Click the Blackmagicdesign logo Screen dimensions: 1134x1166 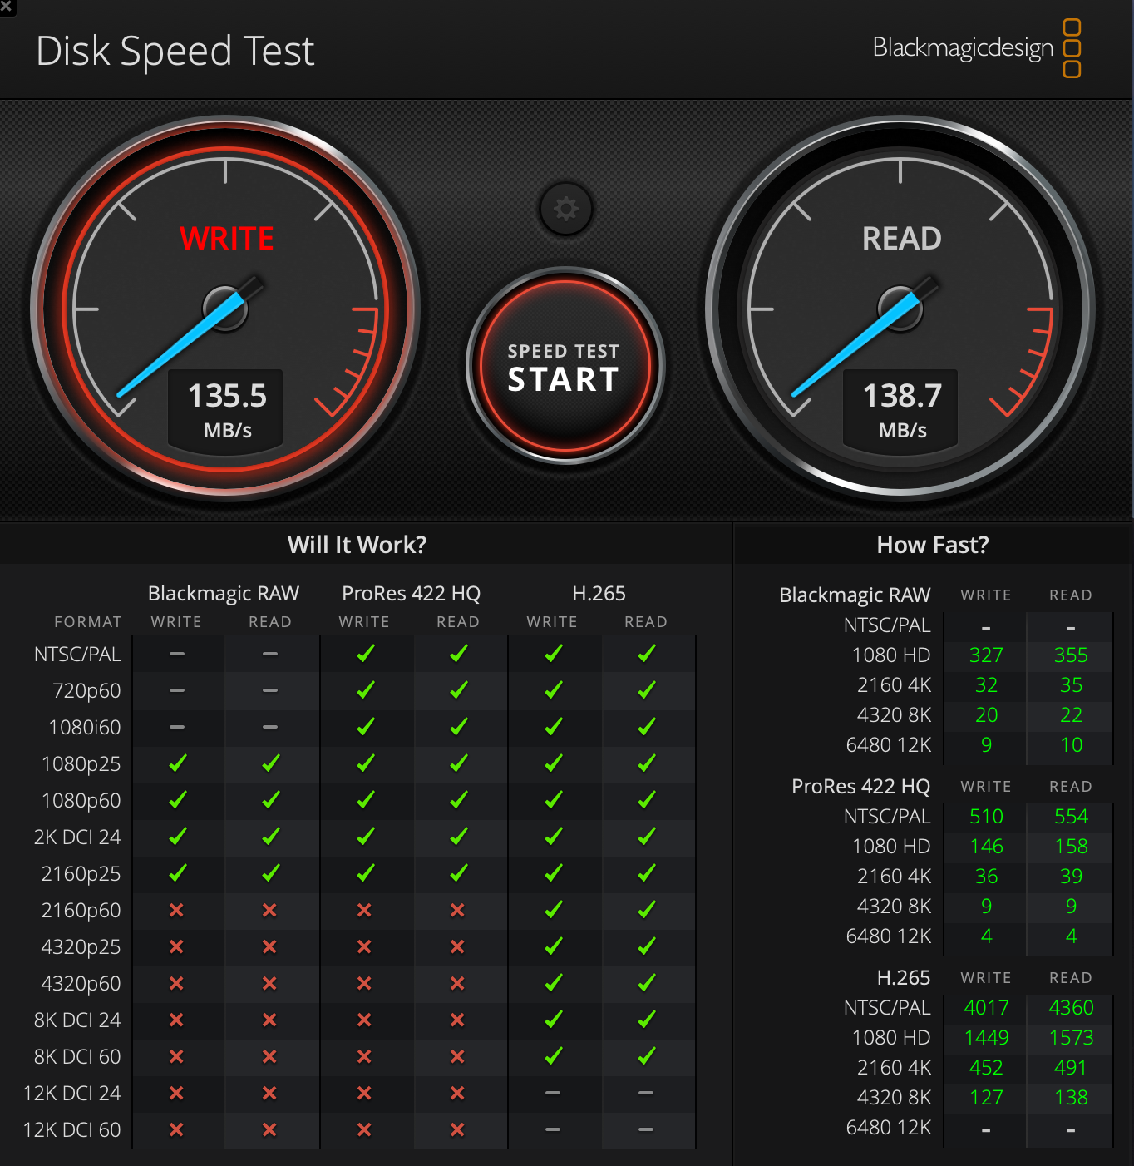977,48
